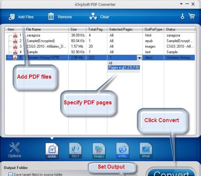Select file Western History14755
The image size is (201, 176).
click(x=44, y=58)
